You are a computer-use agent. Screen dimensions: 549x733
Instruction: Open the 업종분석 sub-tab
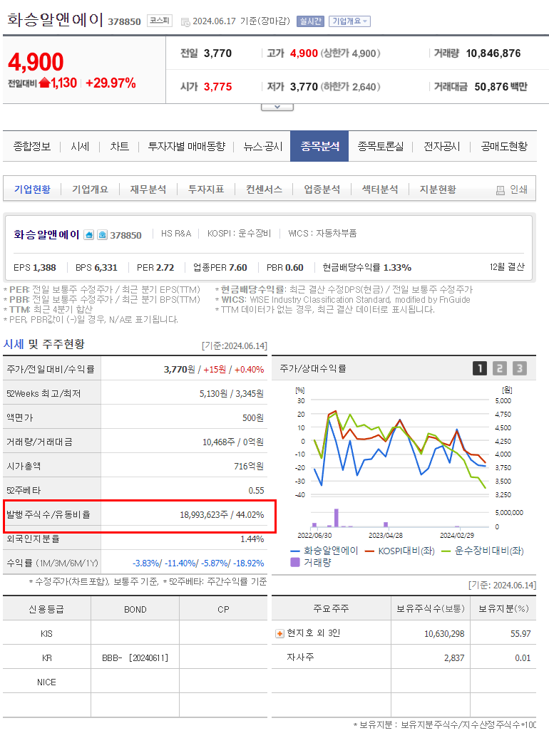(322, 189)
